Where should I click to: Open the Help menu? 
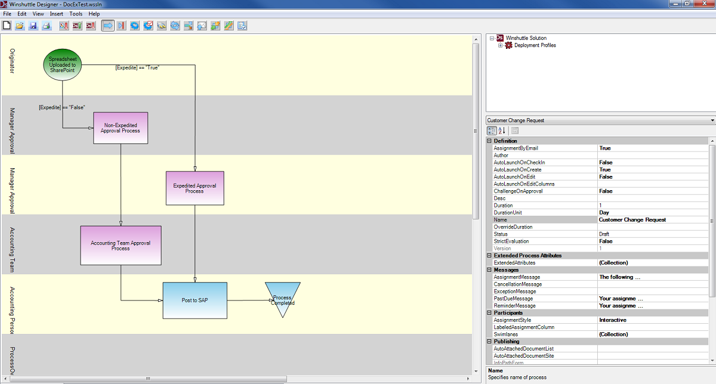[94, 14]
